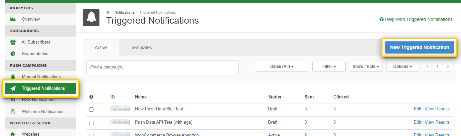
Task: Click the Overview chart icon in sidebar
Action: tap(13, 19)
